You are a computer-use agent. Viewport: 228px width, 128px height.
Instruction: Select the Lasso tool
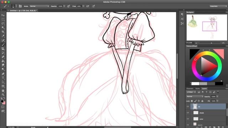coord(3,23)
